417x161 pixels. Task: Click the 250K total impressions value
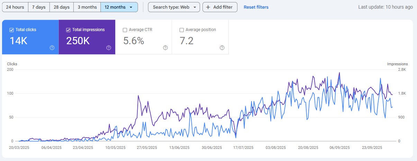pyautogui.click(x=78, y=41)
